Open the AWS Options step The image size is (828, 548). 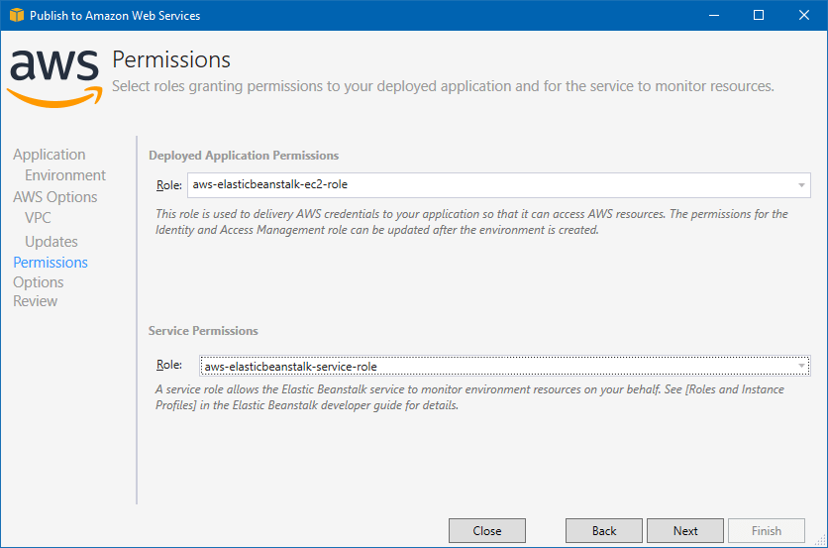(54, 196)
